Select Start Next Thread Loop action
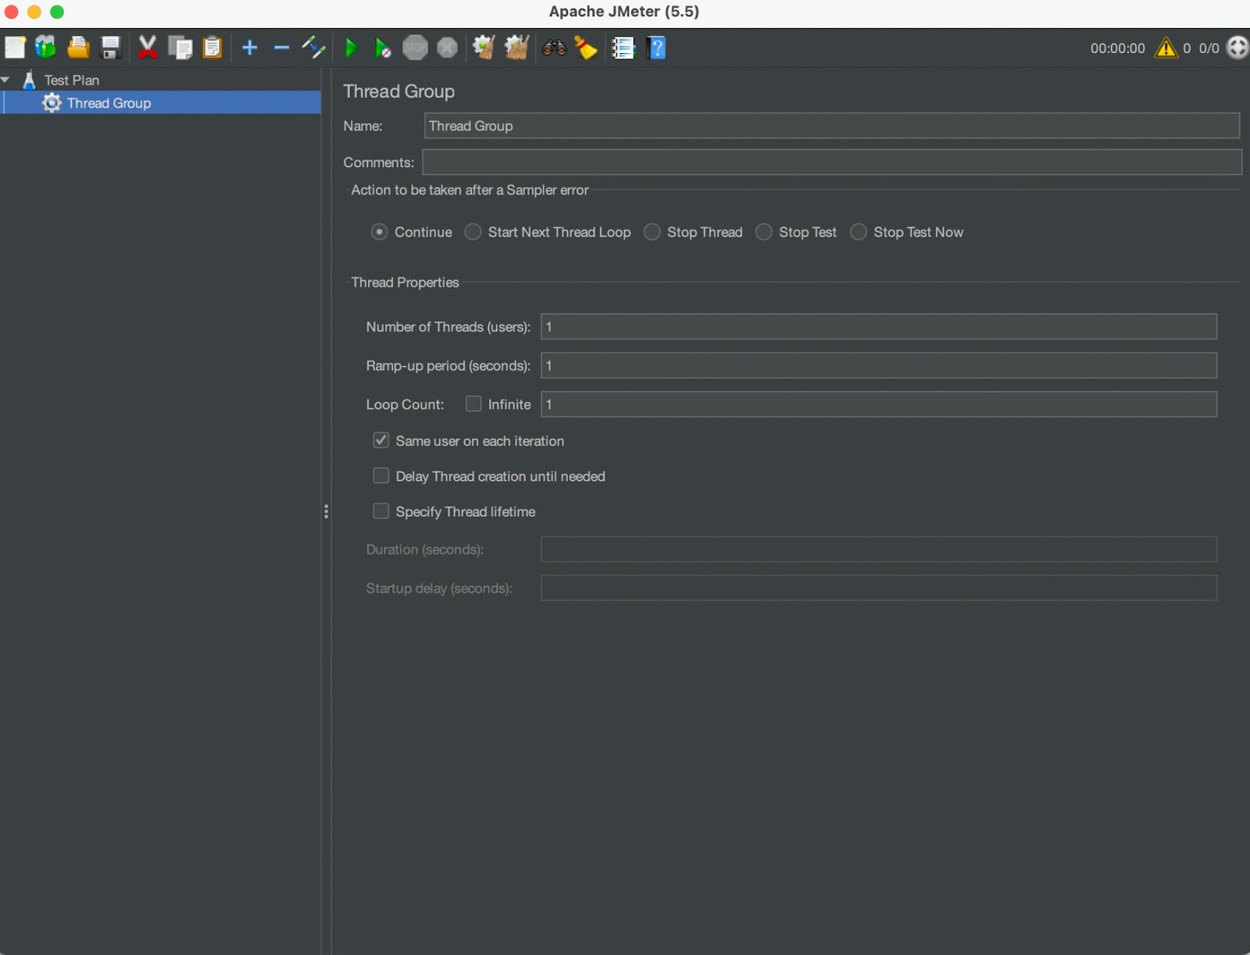This screenshot has height=955, width=1250. (x=473, y=232)
